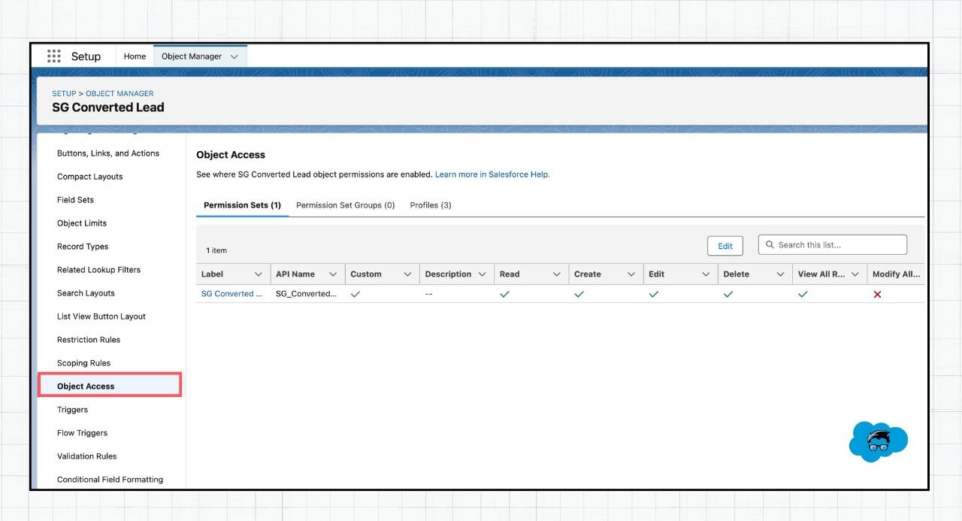Open Object Limits in sidebar

point(82,223)
